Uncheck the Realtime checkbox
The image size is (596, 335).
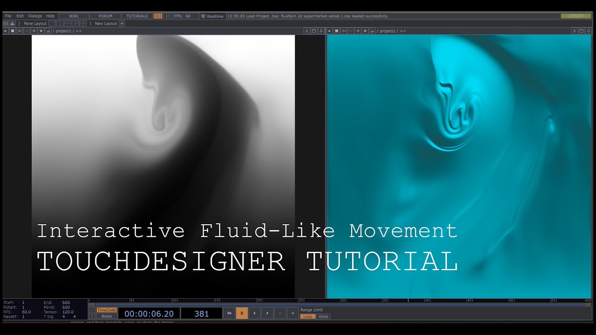coord(203,16)
